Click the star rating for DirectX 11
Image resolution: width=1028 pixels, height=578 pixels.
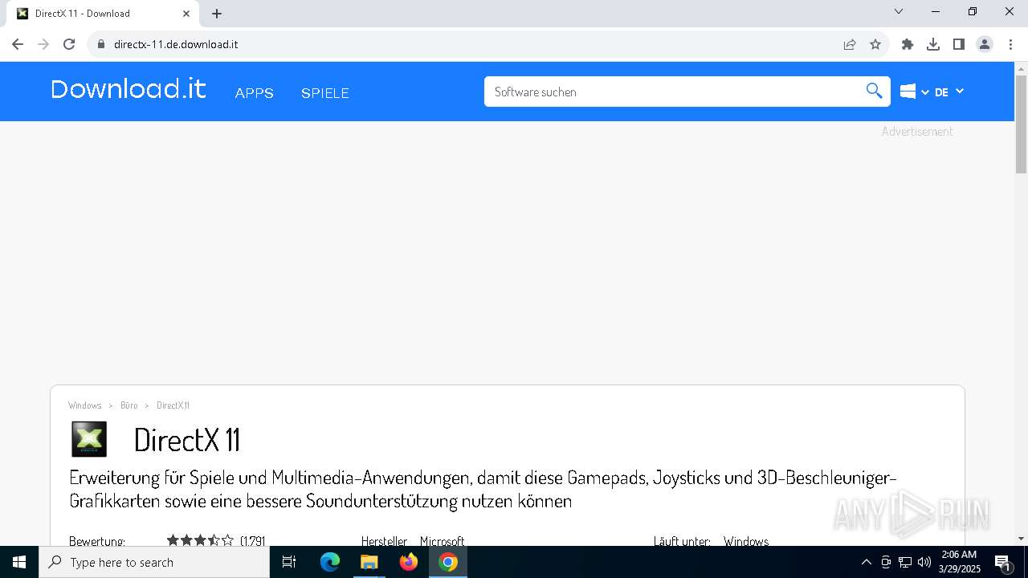pos(200,541)
